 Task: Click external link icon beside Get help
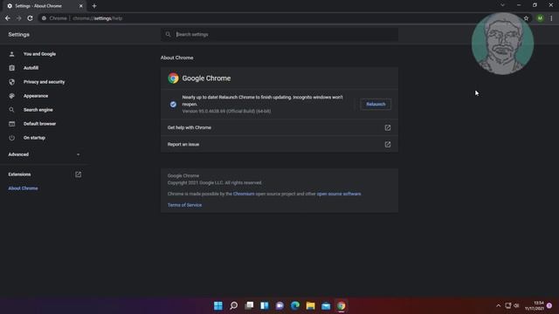pyautogui.click(x=388, y=127)
